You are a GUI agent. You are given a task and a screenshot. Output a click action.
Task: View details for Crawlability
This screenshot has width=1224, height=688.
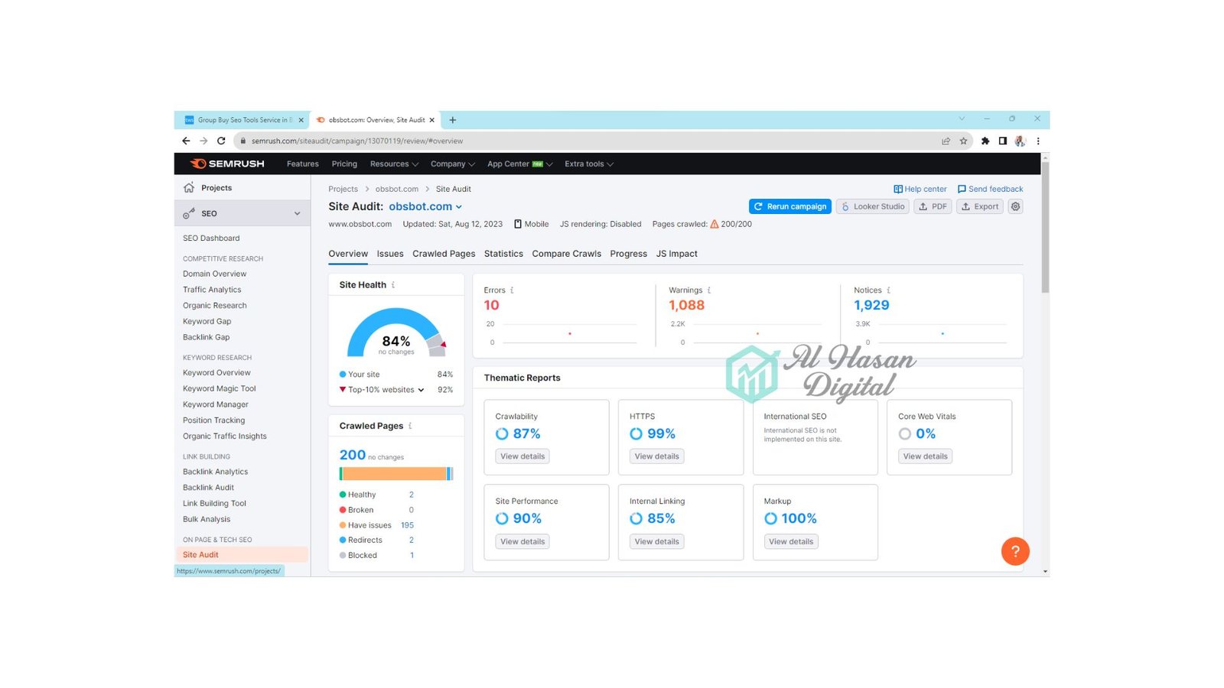pyautogui.click(x=522, y=456)
